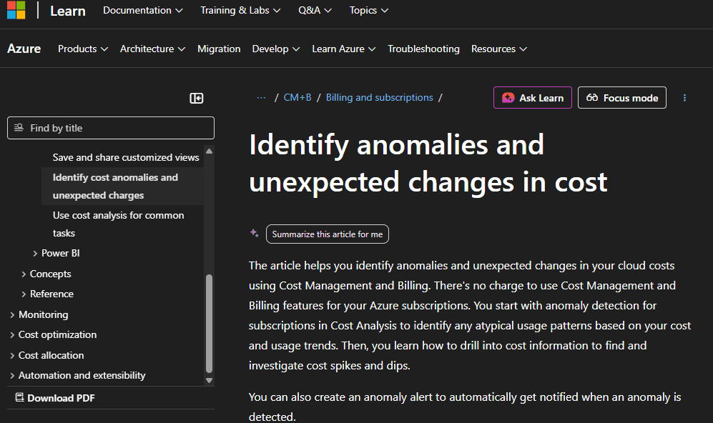
Task: Open the Documentation dropdown menu
Action: click(143, 11)
